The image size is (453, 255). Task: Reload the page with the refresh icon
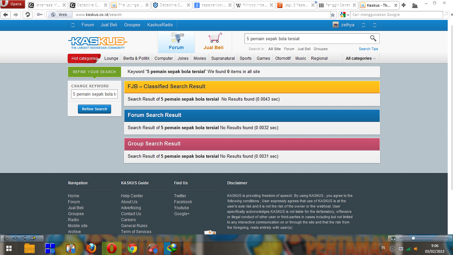pyautogui.click(x=27, y=15)
